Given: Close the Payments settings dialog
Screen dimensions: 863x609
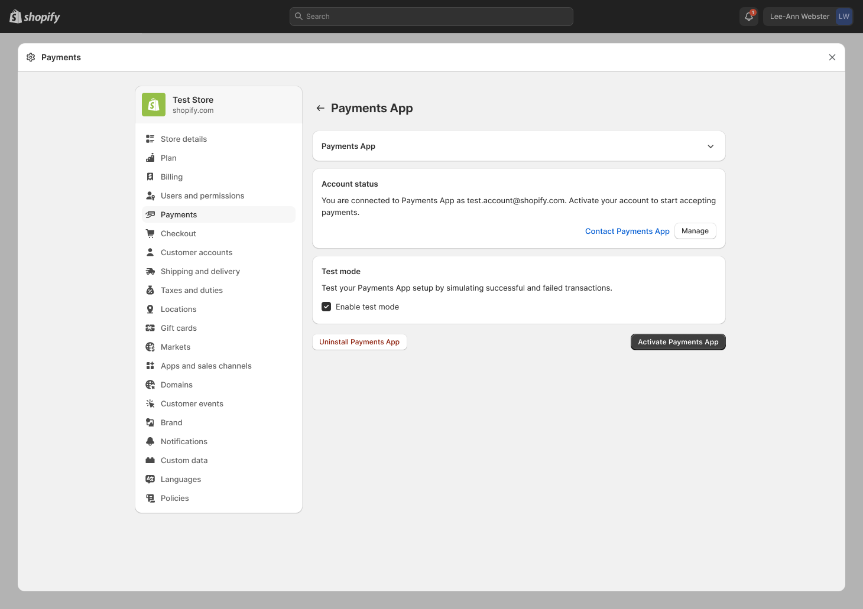Looking at the screenshot, I should pos(832,57).
